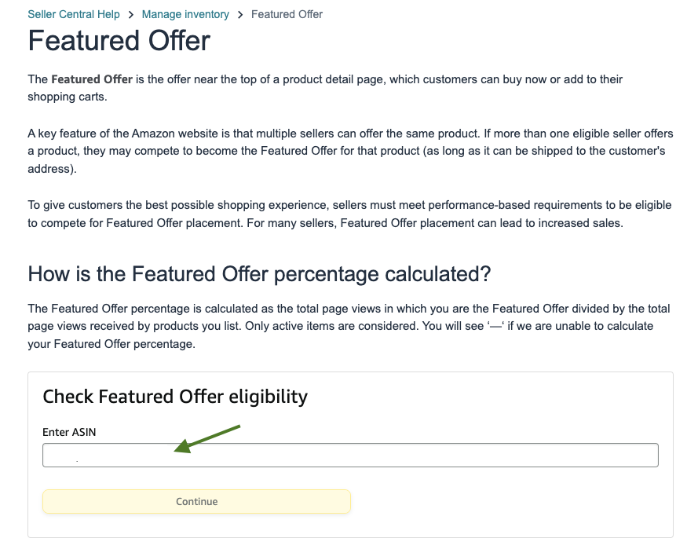Select the percentage calculated section heading
The width and height of the screenshot is (698, 549).
(x=259, y=273)
